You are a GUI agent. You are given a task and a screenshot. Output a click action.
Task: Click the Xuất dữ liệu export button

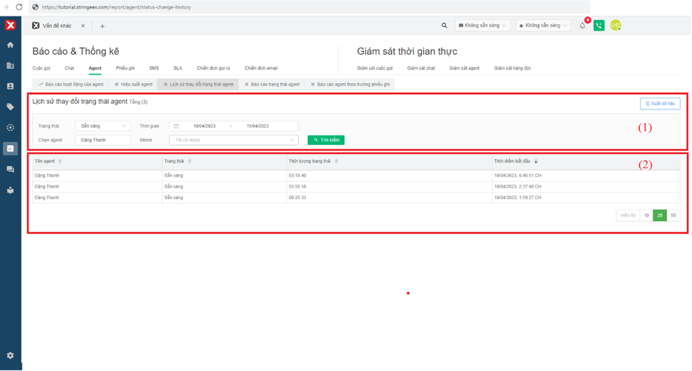tap(659, 104)
